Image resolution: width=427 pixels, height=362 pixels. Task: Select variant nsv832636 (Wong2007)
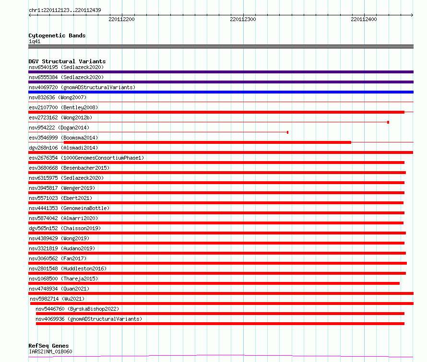[x=58, y=97]
